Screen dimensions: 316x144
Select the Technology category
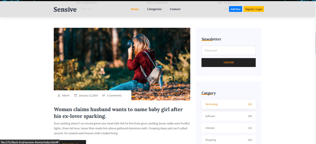point(229,104)
